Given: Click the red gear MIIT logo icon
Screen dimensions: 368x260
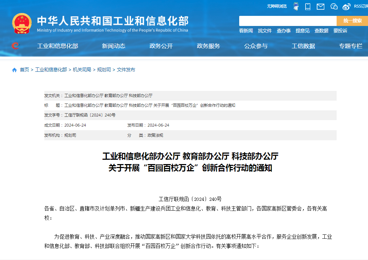Looking at the screenshot, I should pyautogui.click(x=15, y=46).
